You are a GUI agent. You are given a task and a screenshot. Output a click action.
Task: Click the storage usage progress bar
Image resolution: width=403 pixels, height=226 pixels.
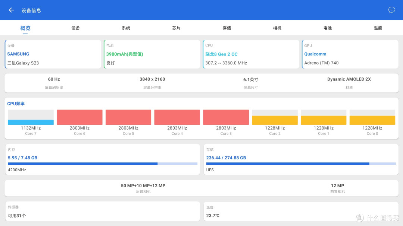coord(301,164)
